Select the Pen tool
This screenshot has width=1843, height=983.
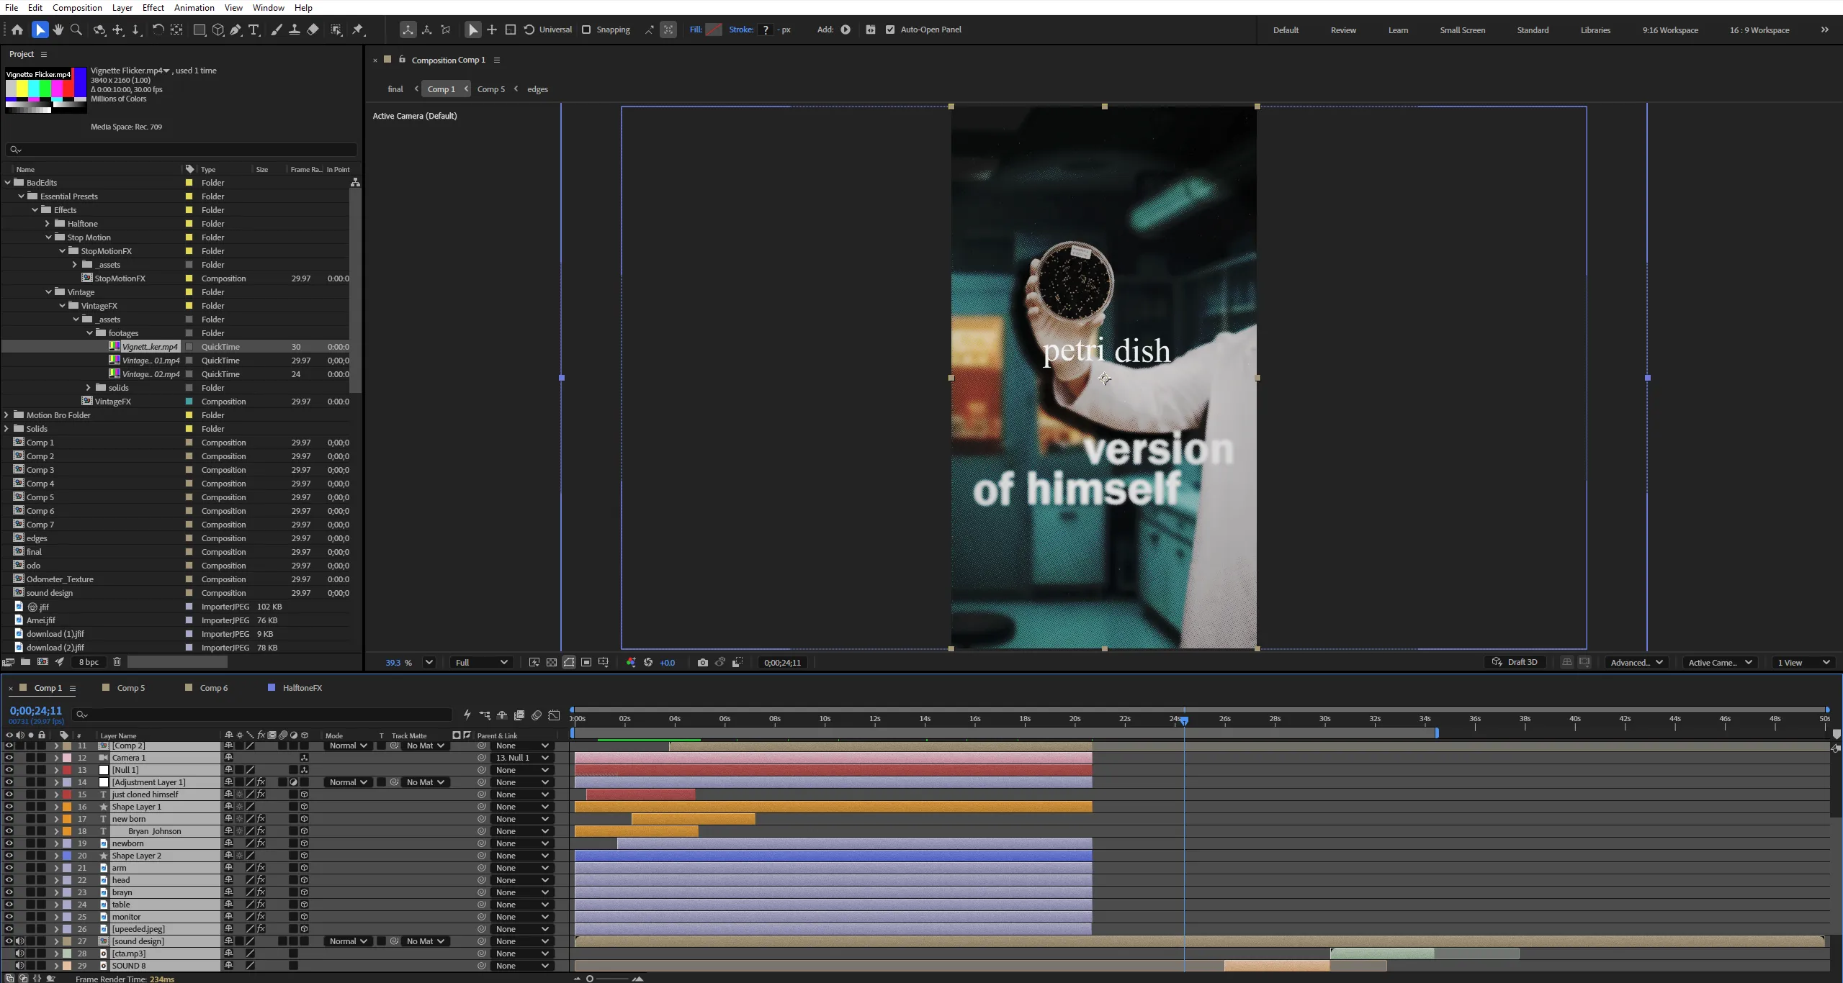tap(236, 30)
